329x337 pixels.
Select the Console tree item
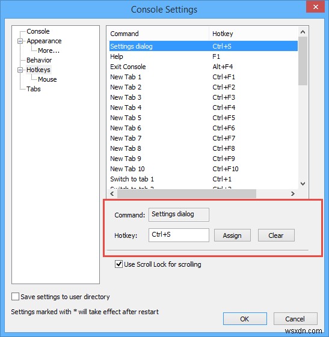click(38, 31)
